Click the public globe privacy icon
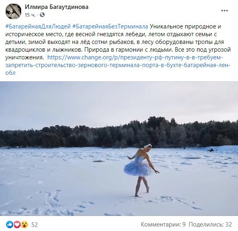The height and width of the screenshot is (231, 238). [42, 15]
